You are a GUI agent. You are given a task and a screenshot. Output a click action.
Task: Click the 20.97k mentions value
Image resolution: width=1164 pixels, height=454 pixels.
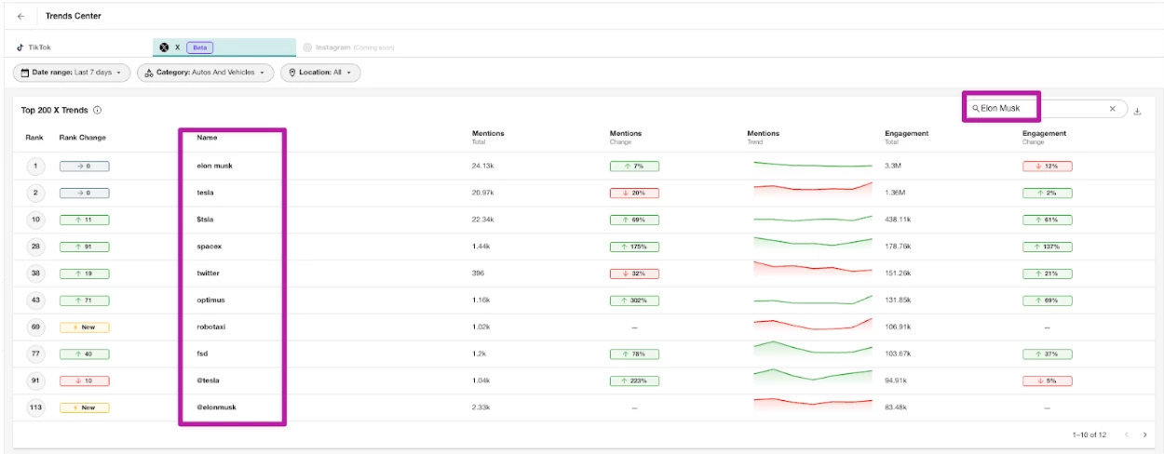tap(482, 193)
